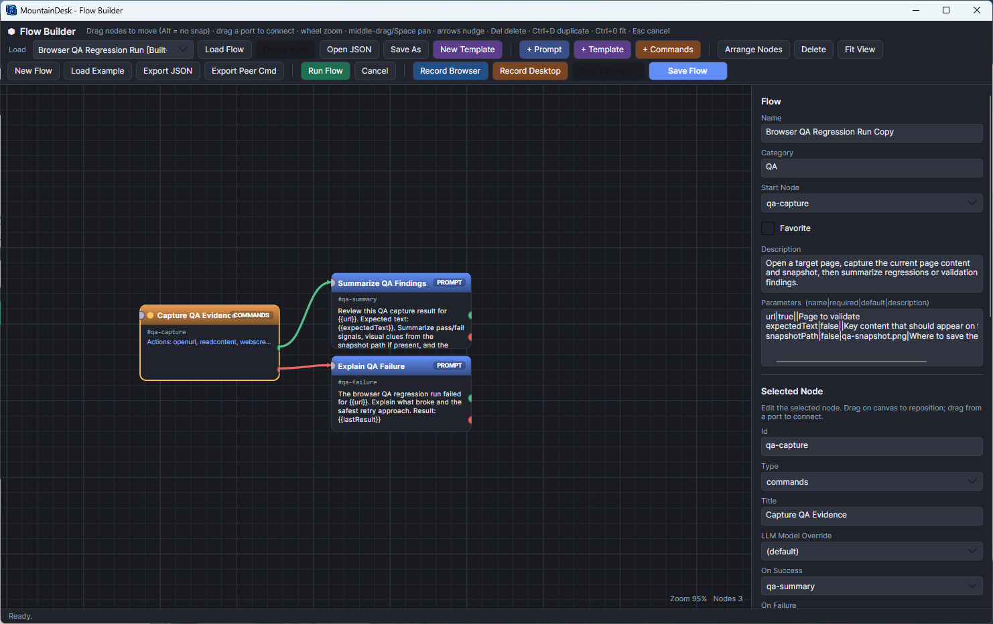
Task: Add a node with + Commands
Action: pos(668,50)
